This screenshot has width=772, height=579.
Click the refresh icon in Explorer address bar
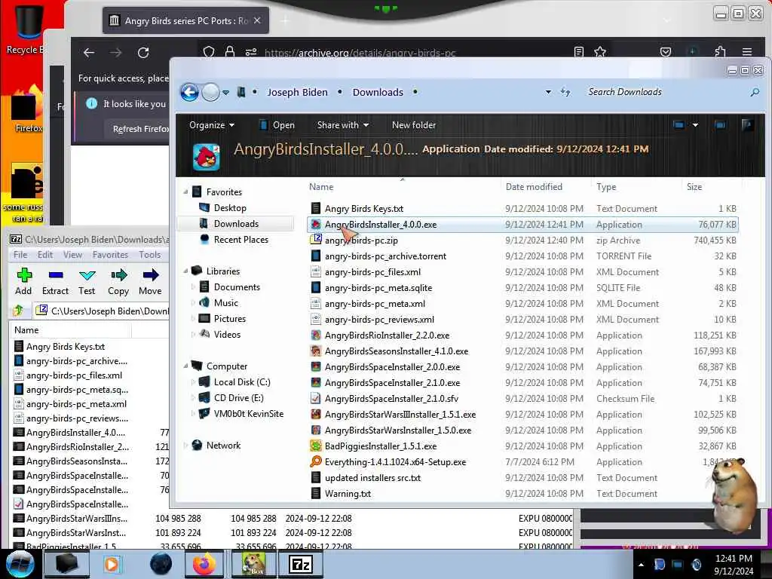565,92
